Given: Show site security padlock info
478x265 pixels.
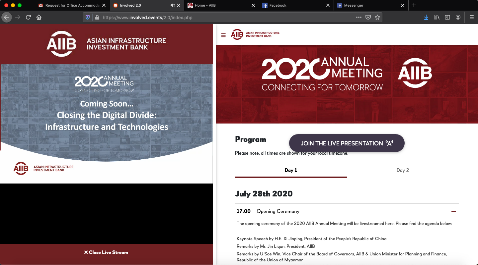Looking at the screenshot, I should [x=97, y=17].
